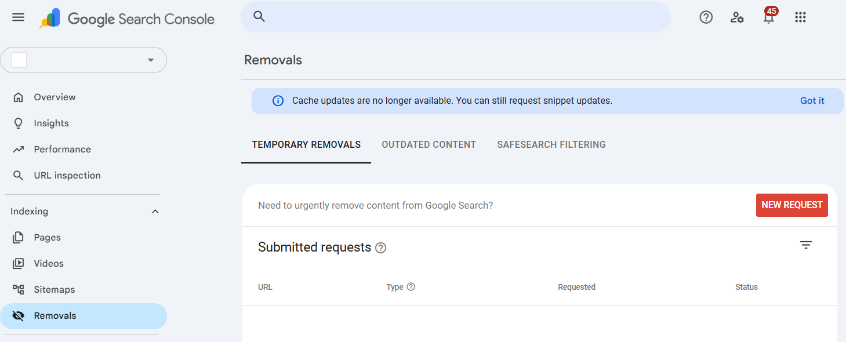846x342 pixels.
Task: Dismiss banner with Got it
Action: pos(812,101)
